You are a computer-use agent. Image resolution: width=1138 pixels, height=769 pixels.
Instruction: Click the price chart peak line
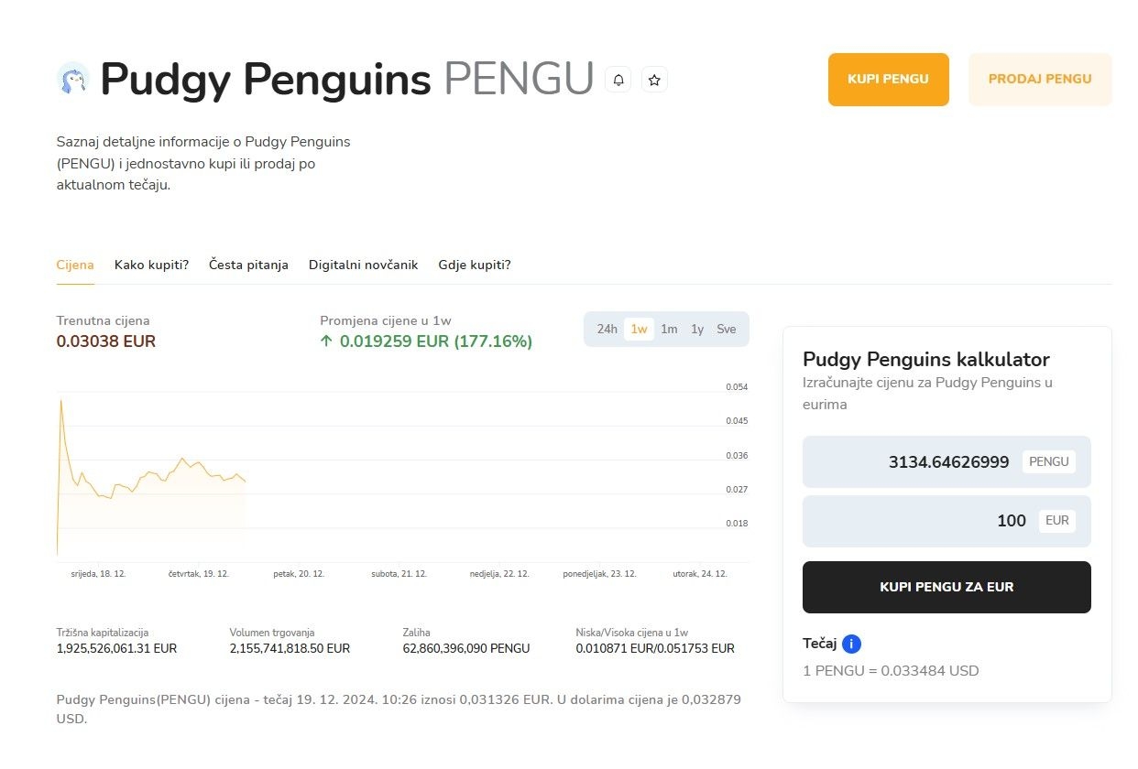[61, 401]
